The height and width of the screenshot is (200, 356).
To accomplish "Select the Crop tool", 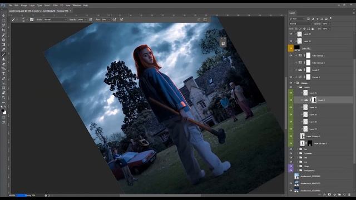I will coord(3,30).
